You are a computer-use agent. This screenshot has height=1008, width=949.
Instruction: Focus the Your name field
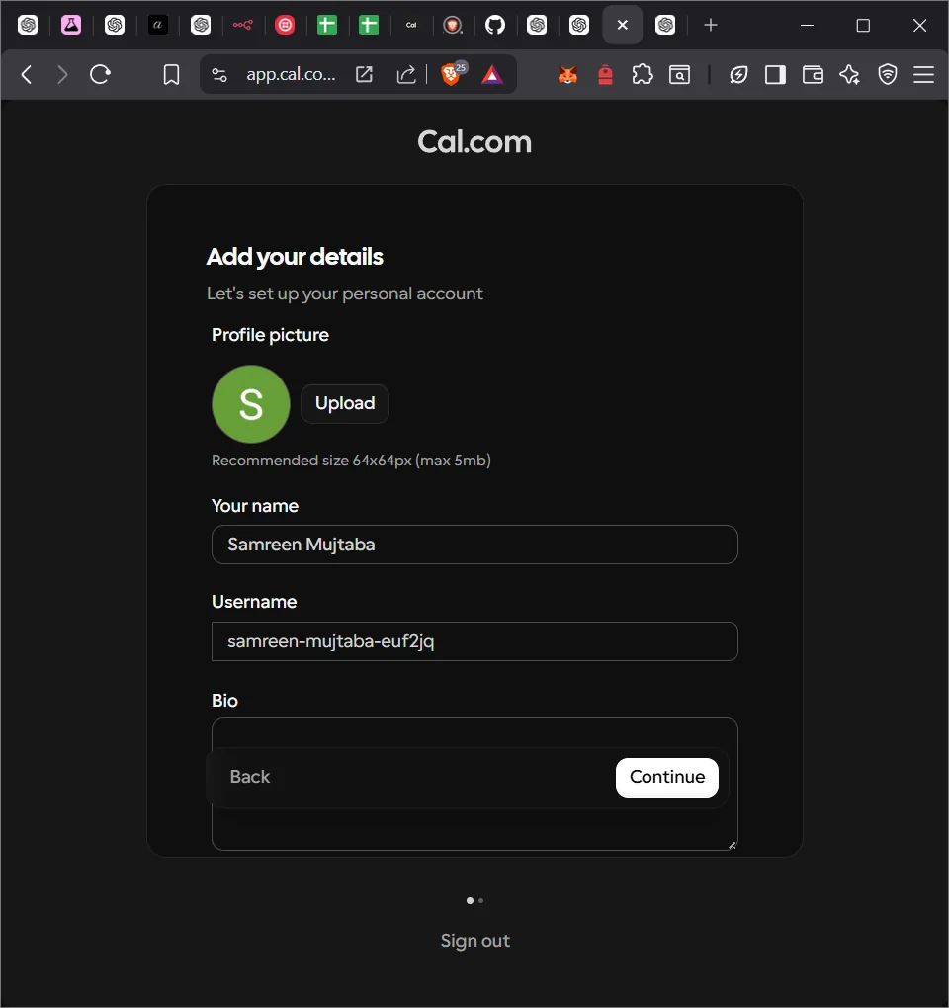click(474, 545)
